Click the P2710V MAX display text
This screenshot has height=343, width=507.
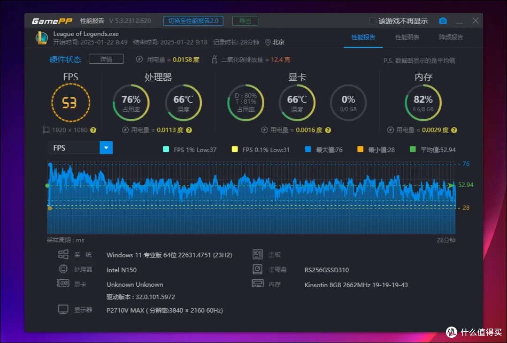(165, 310)
